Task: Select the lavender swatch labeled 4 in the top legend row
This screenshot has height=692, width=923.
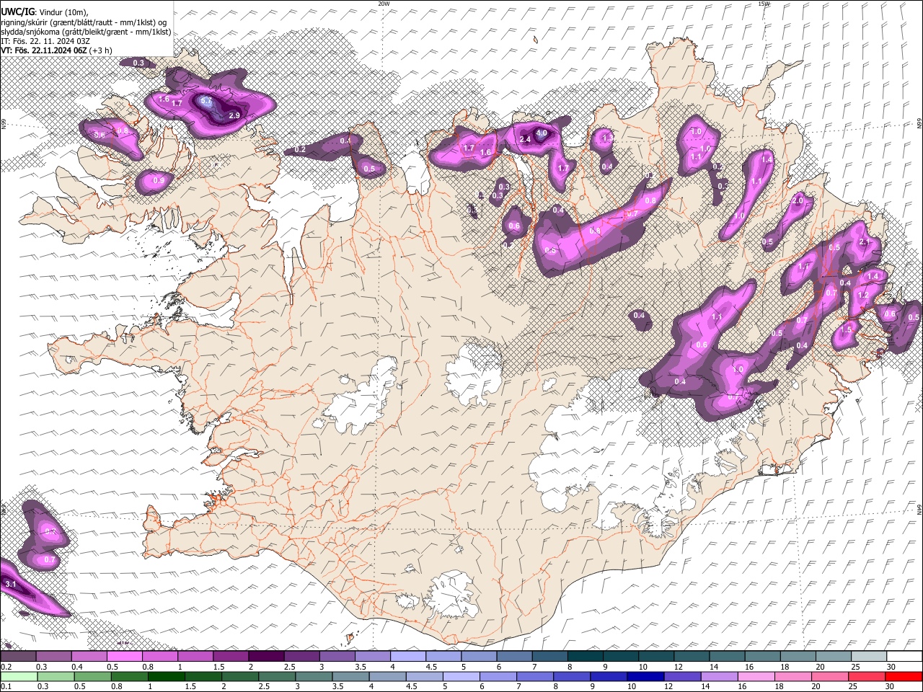Action: [408, 656]
